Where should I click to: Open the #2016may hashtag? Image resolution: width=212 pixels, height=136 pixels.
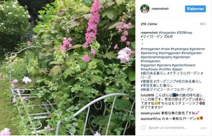point(185,32)
